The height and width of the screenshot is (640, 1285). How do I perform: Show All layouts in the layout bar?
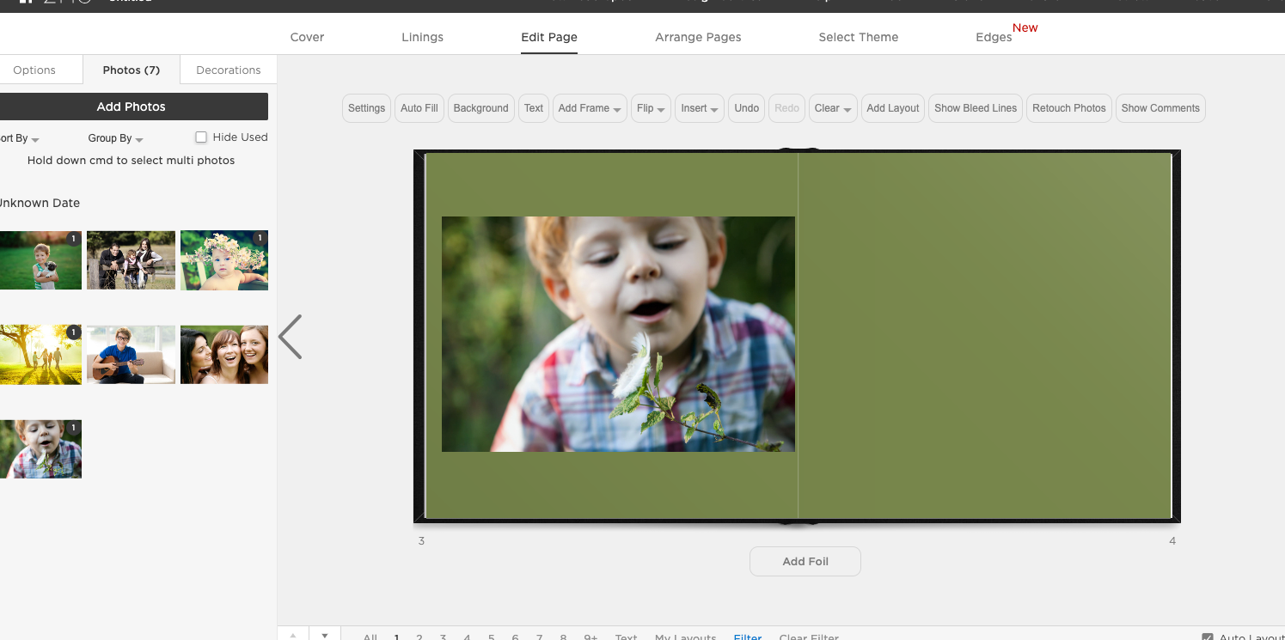pos(370,637)
